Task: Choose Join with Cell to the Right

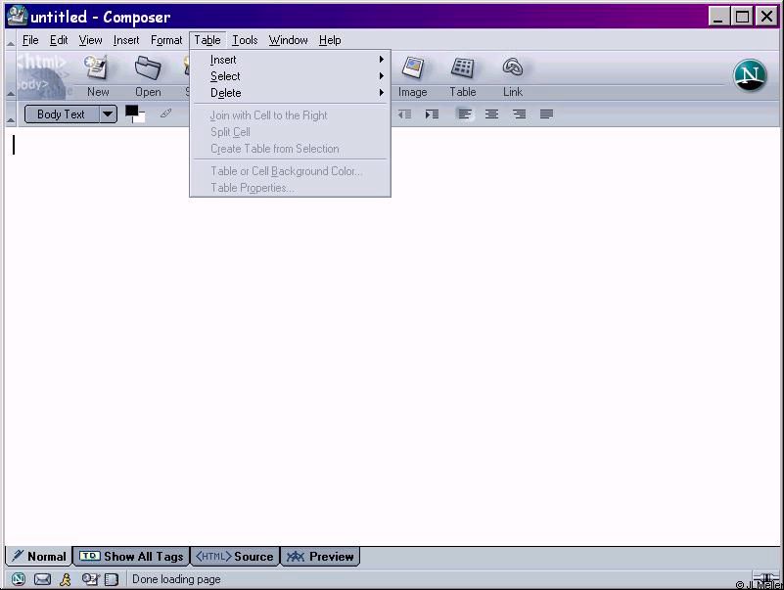Action: coord(290,115)
